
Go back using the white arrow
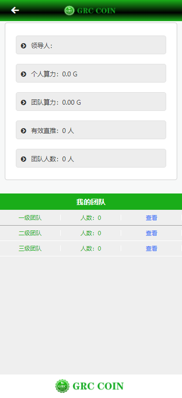point(15,10)
